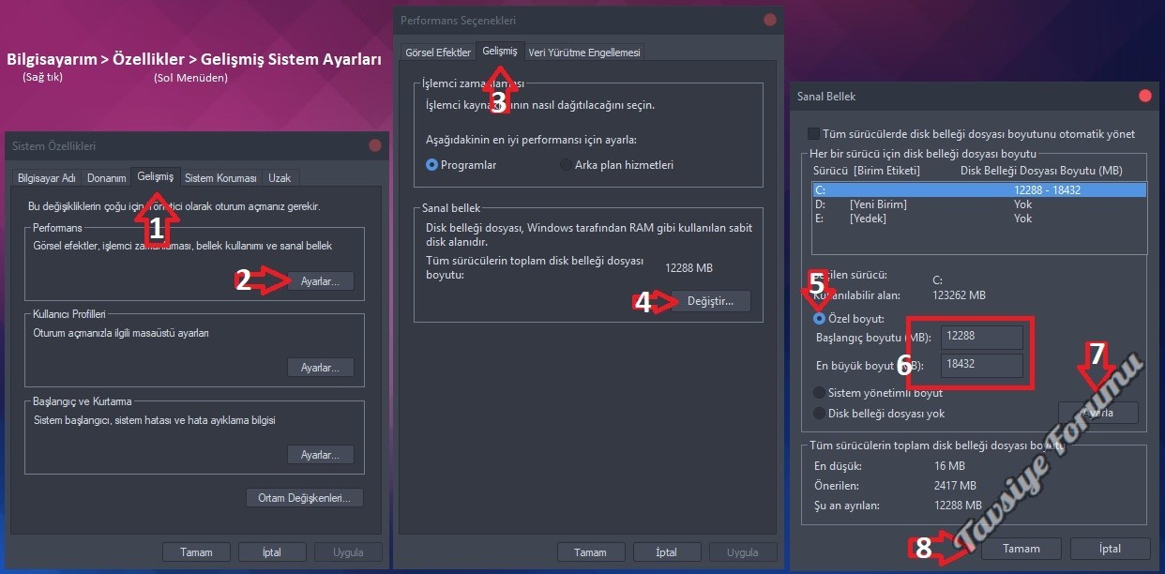
Task: Click Ayarlar button under Başlangıç ve Kurtarma
Action: pyautogui.click(x=320, y=455)
